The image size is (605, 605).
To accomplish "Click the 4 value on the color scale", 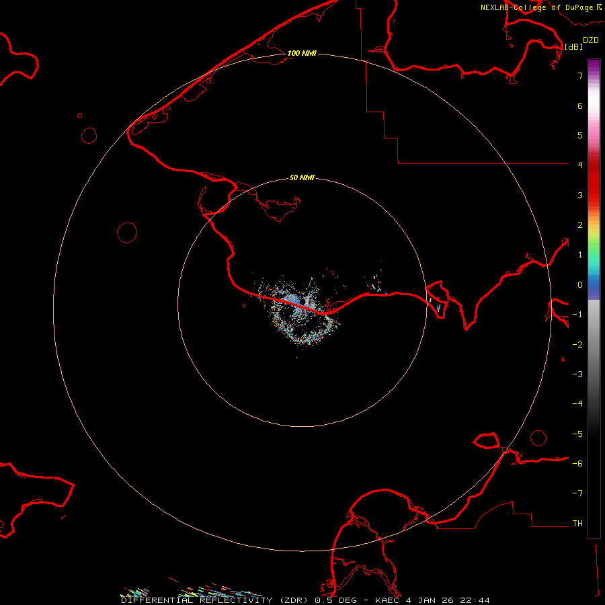I will pos(580,165).
